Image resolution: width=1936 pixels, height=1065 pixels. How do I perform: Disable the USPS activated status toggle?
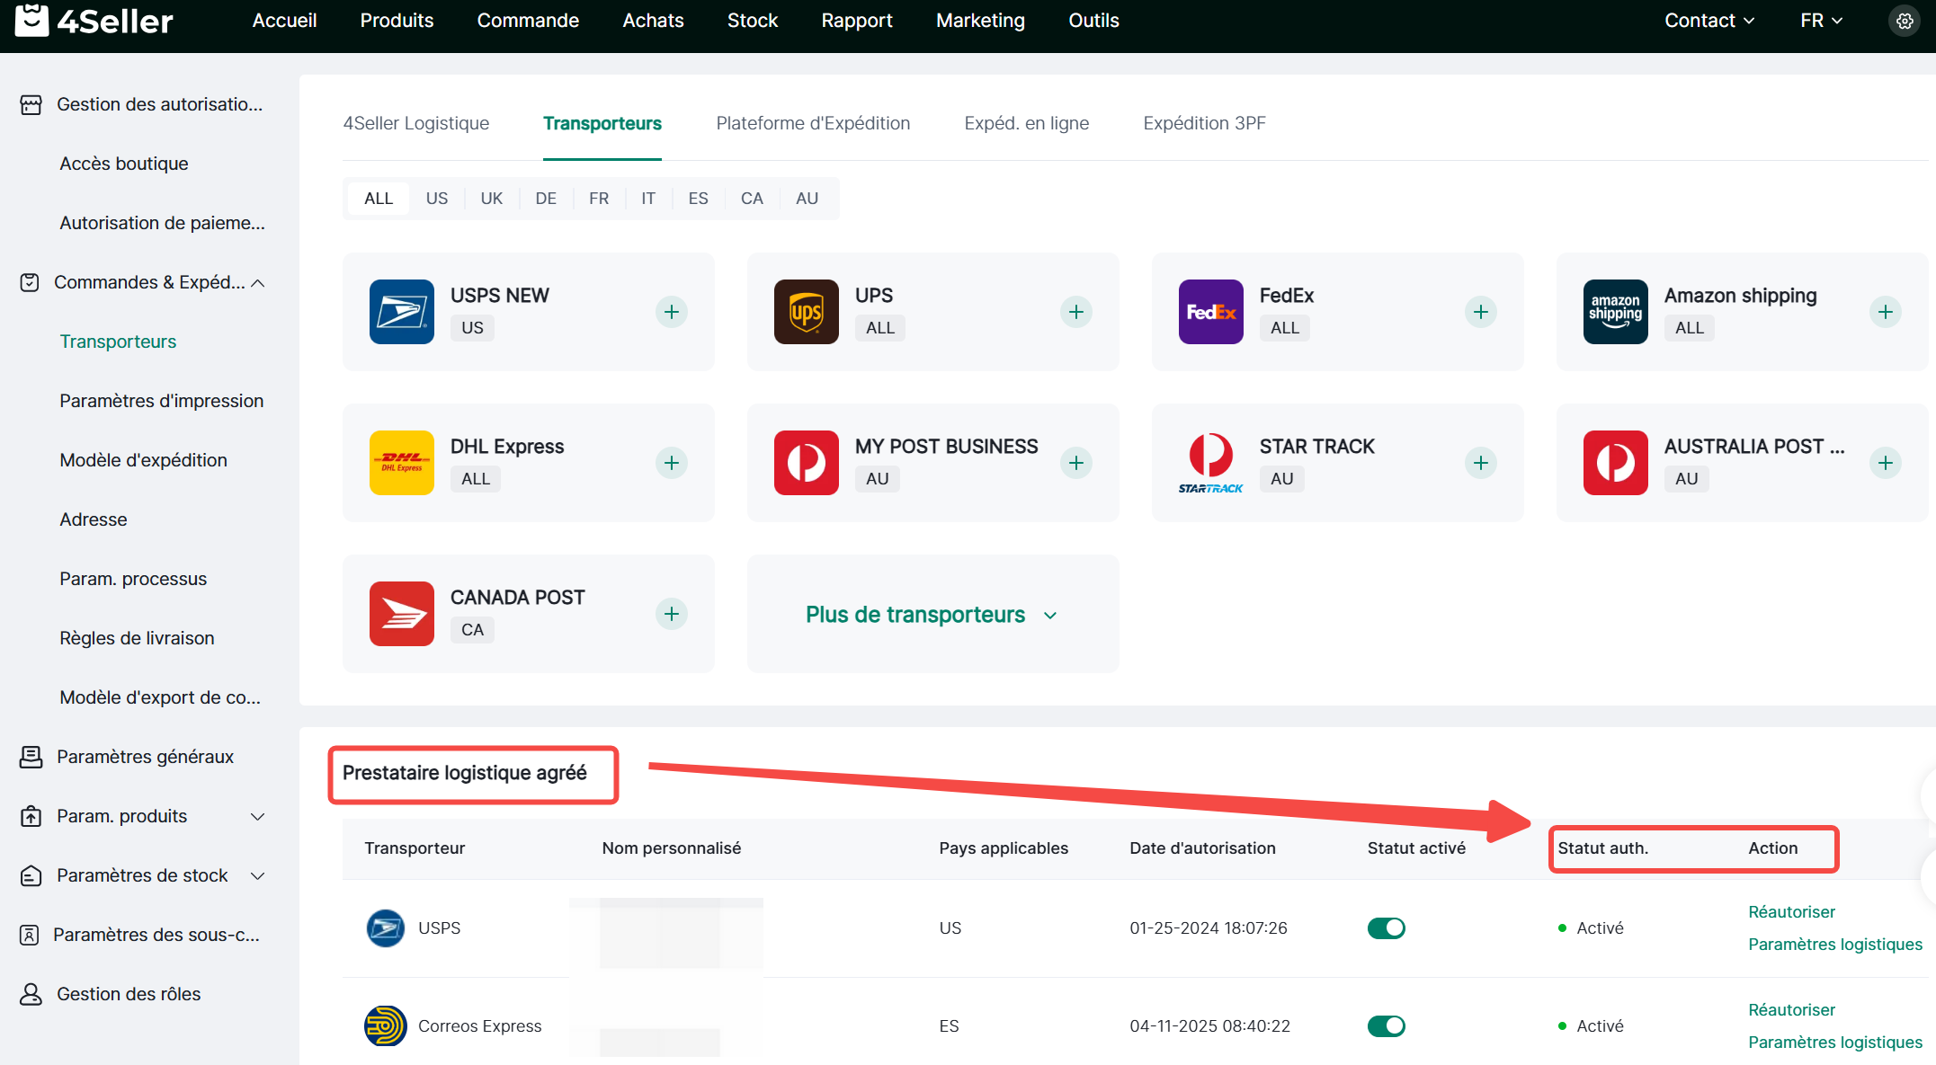1386,927
